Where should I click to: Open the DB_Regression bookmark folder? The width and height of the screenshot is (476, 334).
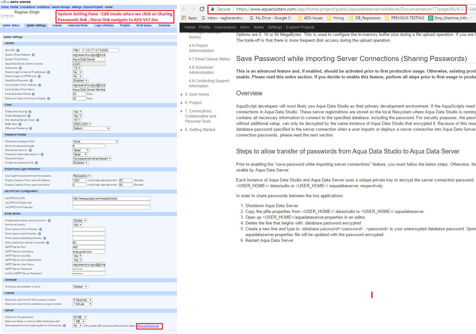pyautogui.click(x=365, y=18)
